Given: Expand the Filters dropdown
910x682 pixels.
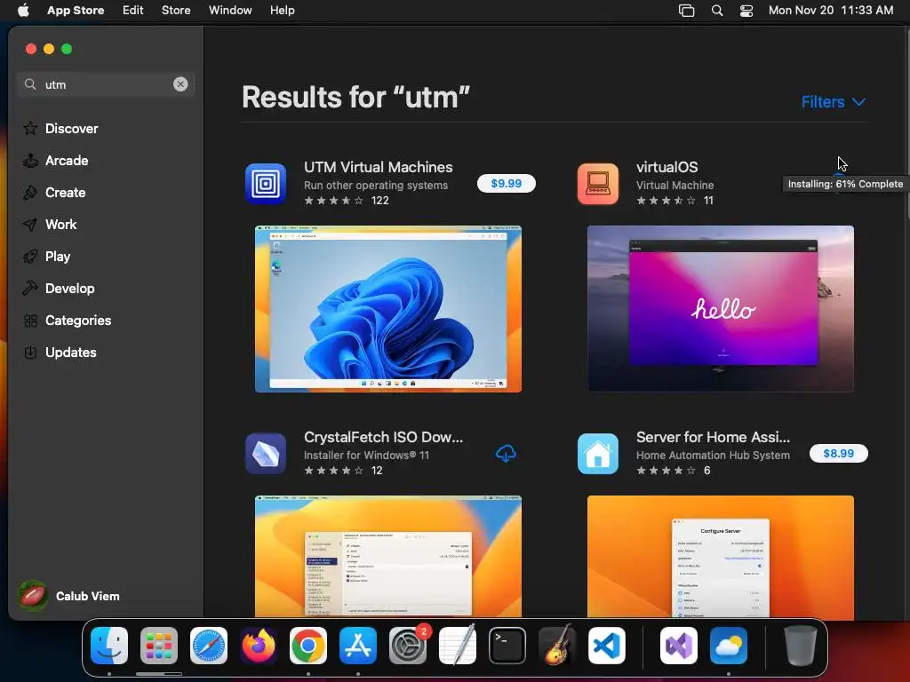Looking at the screenshot, I should pyautogui.click(x=834, y=101).
